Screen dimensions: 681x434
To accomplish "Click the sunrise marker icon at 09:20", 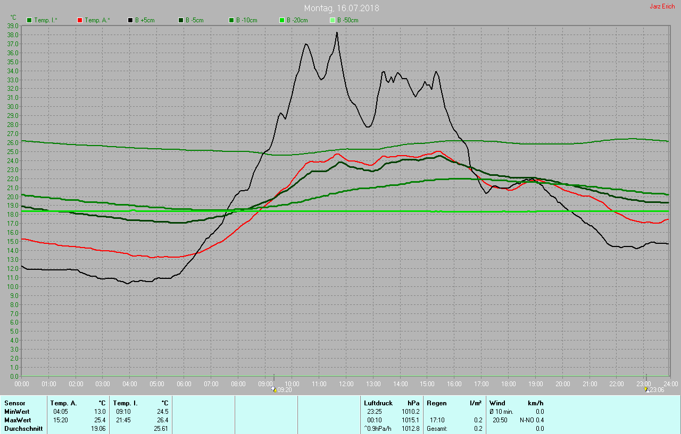I will (x=274, y=389).
